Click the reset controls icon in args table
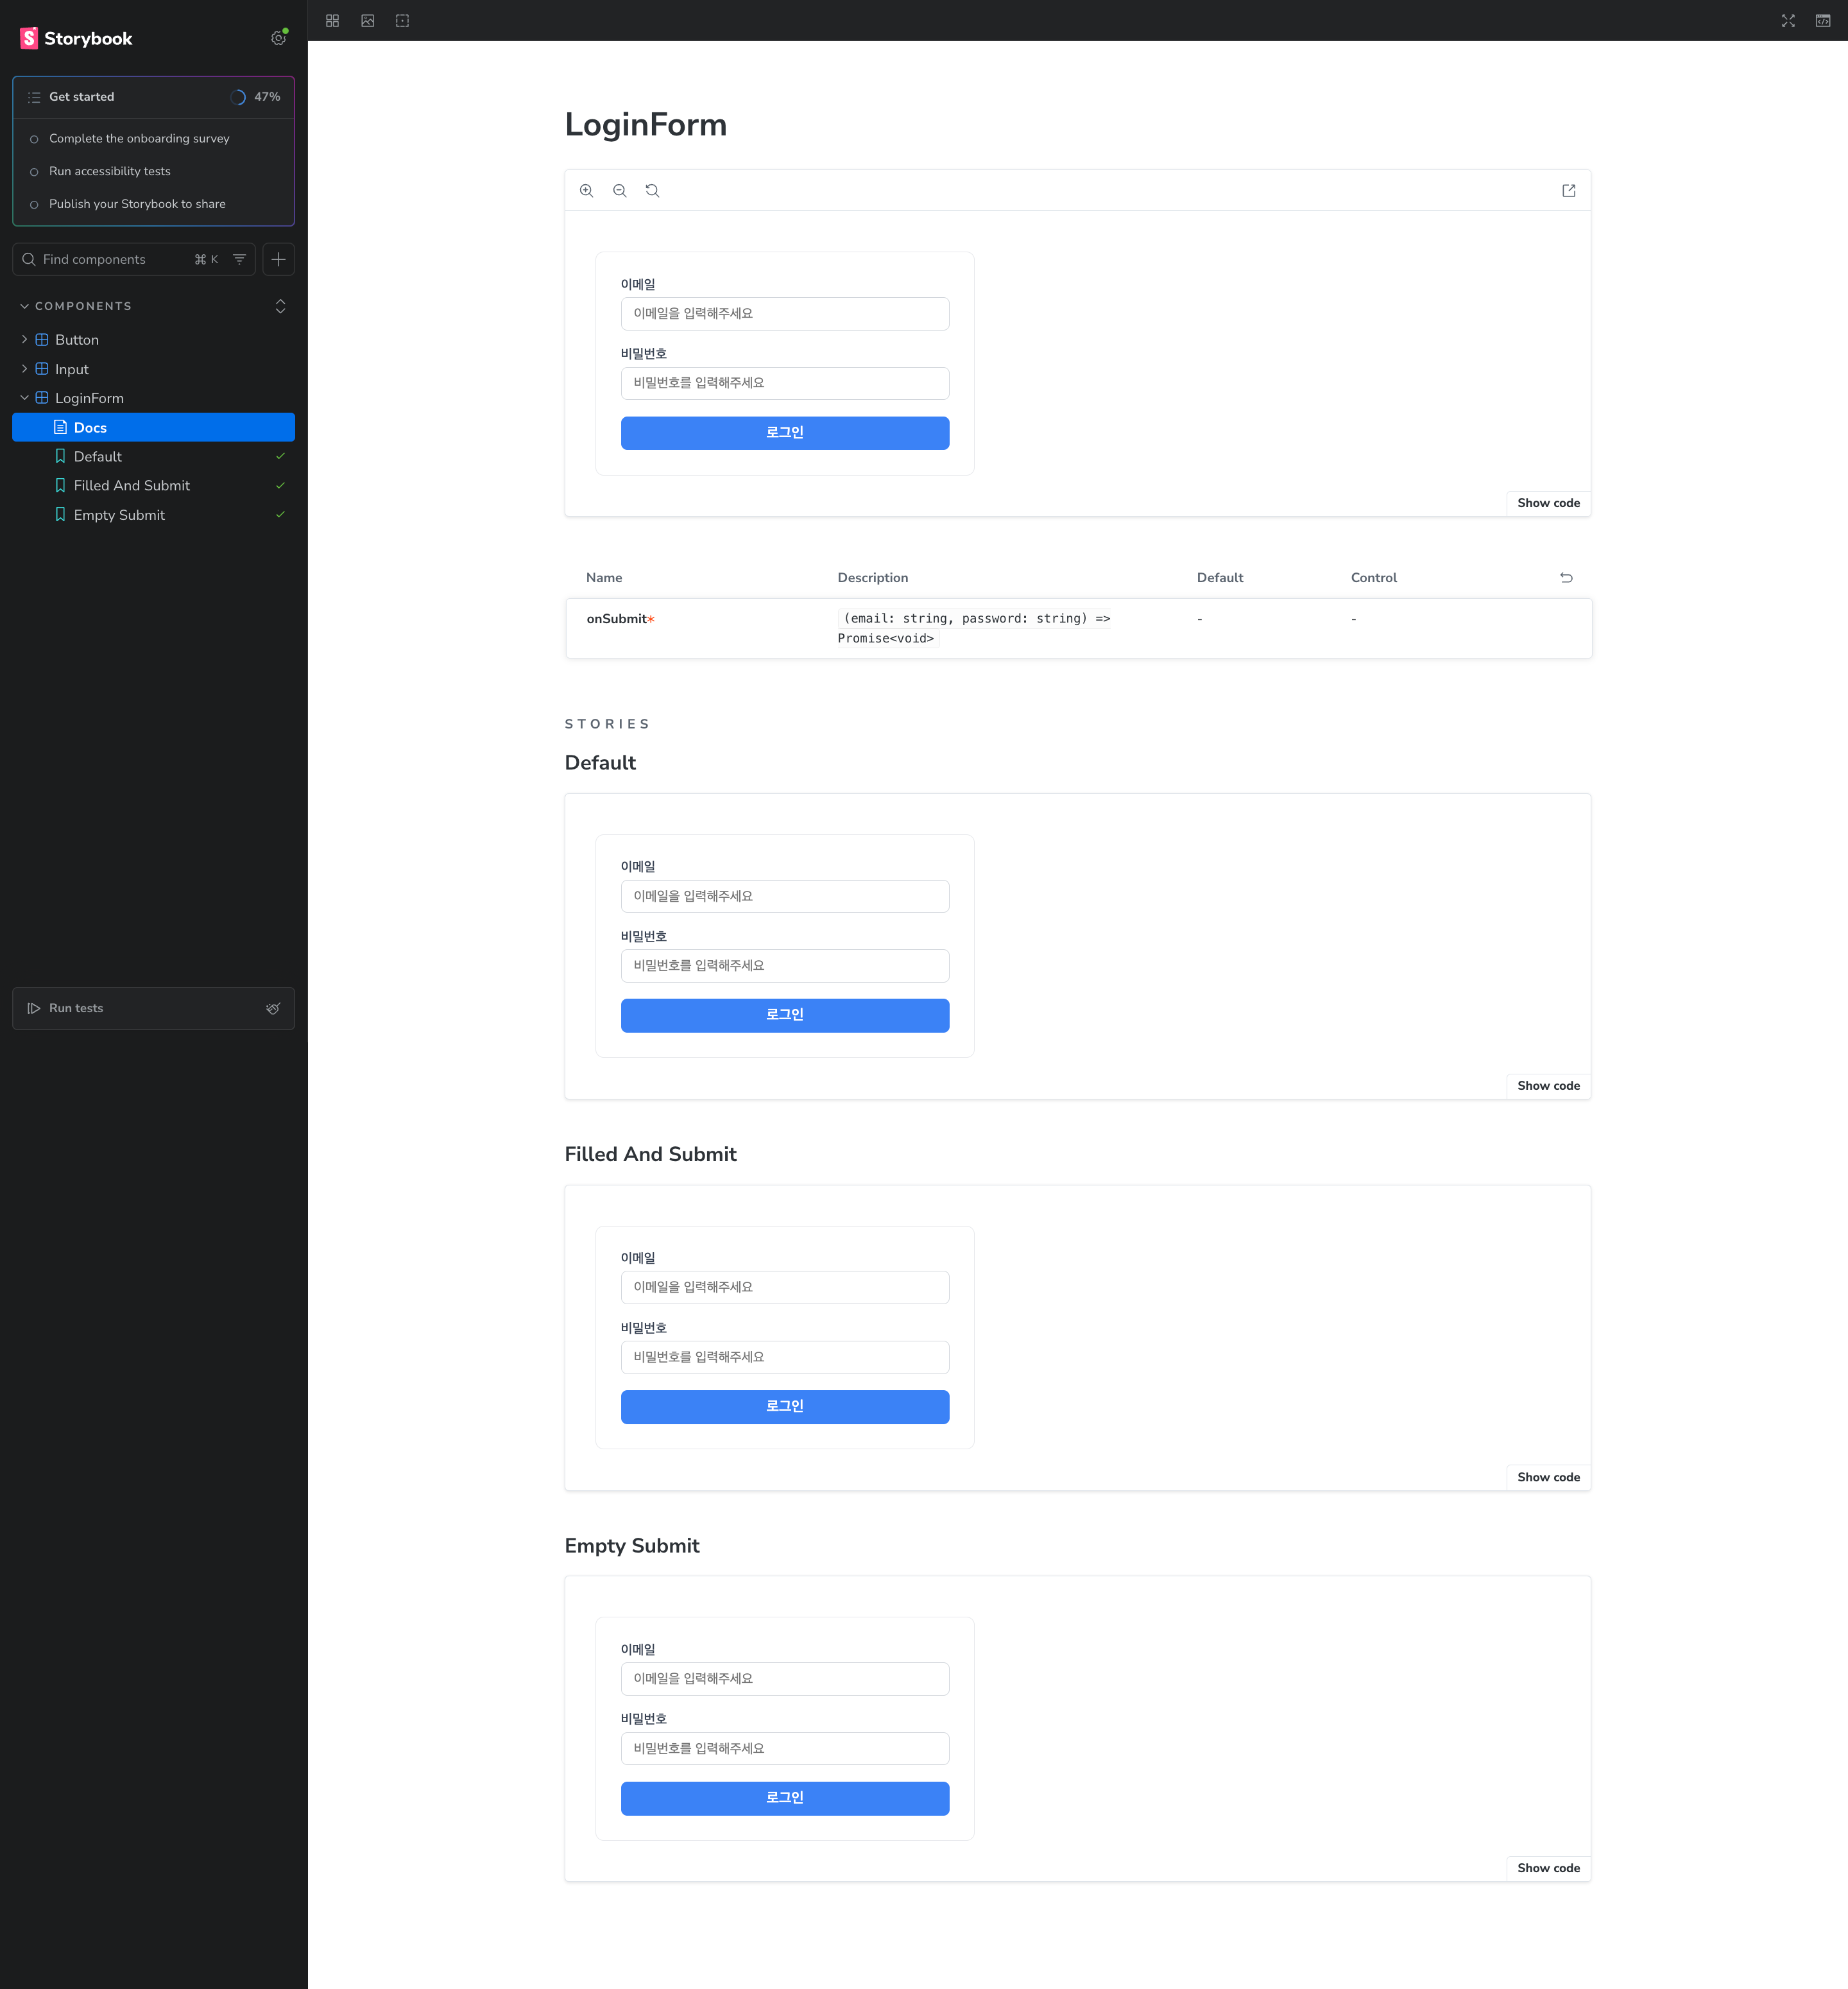Viewport: 1848px width, 1989px height. click(1566, 578)
